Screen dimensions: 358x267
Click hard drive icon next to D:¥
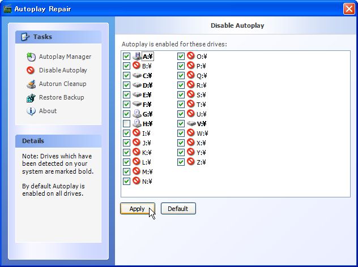[137, 85]
